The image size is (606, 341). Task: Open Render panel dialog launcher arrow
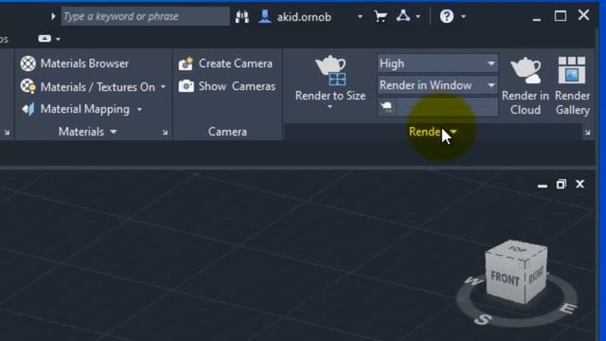[x=587, y=133]
